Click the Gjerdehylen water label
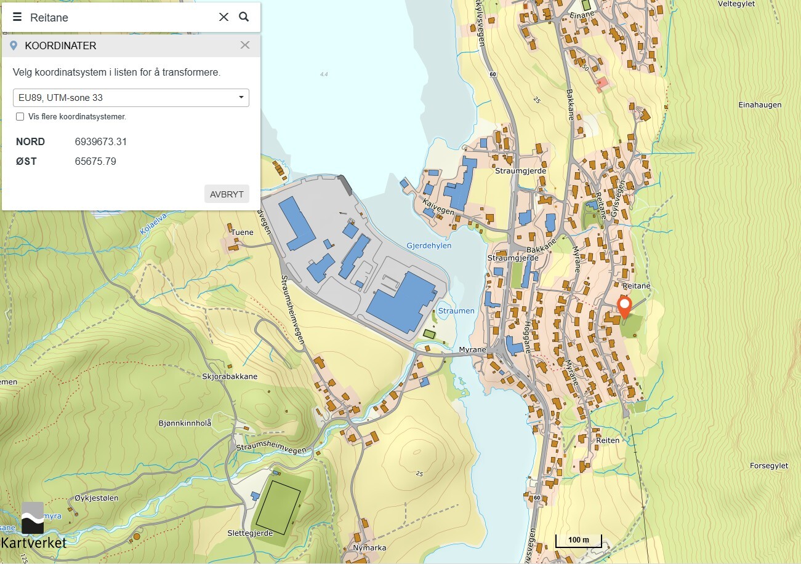The height and width of the screenshot is (564, 801). pyautogui.click(x=429, y=246)
